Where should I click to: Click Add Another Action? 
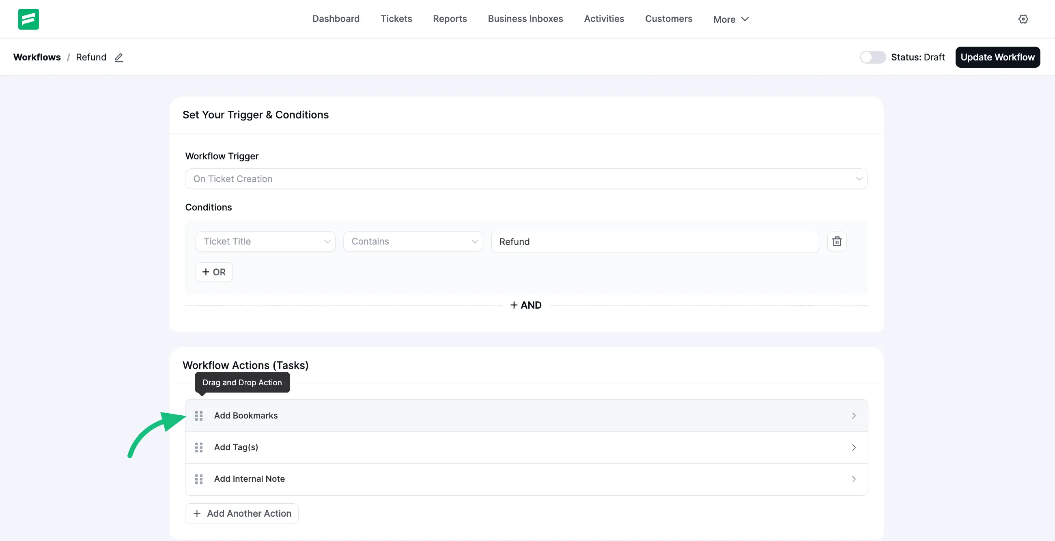(x=241, y=513)
